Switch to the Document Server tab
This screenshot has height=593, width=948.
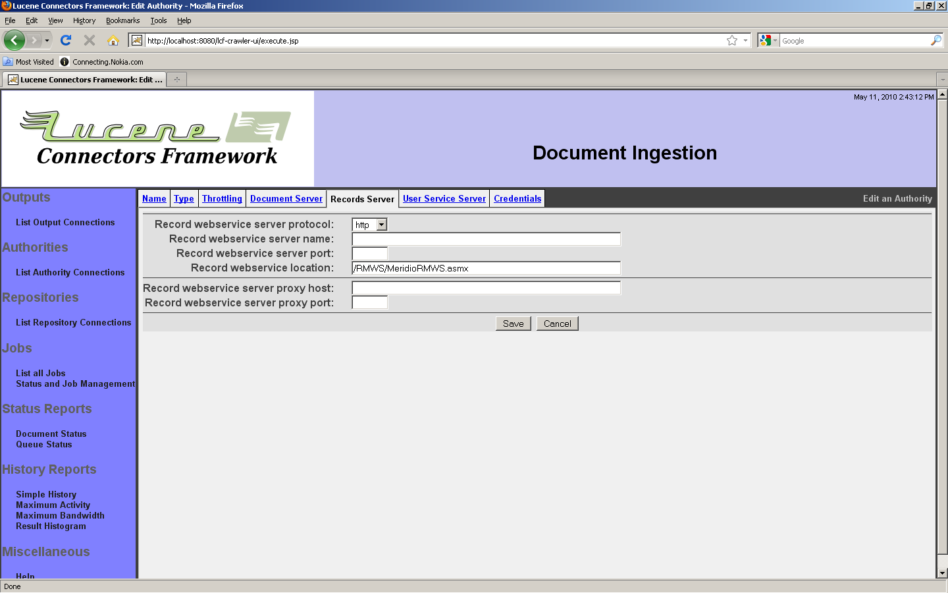click(x=286, y=198)
